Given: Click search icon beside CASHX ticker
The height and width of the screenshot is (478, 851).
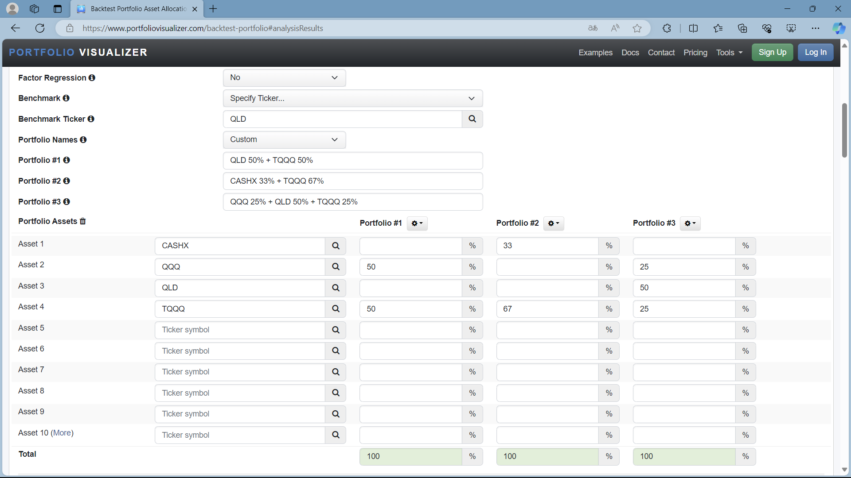Looking at the screenshot, I should coord(336,246).
